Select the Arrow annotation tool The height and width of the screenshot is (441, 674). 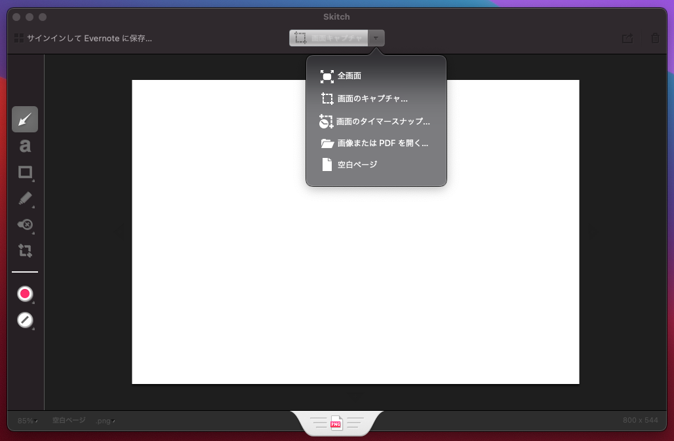tap(24, 119)
